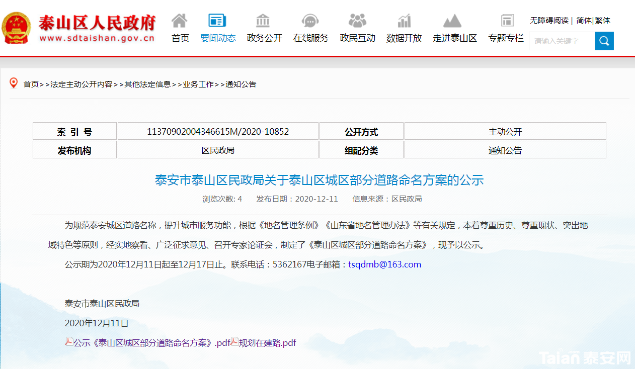The width and height of the screenshot is (635, 369).
Task: Click the 索引号 table header cell
Action: [x=74, y=131]
